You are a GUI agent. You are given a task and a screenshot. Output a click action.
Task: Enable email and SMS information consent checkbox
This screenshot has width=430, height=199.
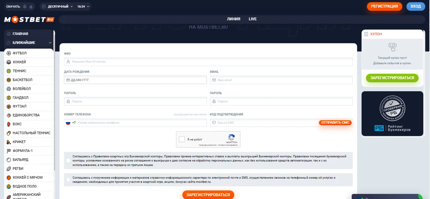point(68,180)
